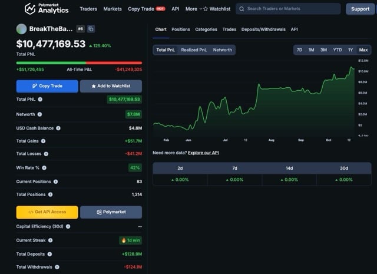Click the -$124.1M total withdrawals value
The height and width of the screenshot is (274, 377).
(x=133, y=267)
